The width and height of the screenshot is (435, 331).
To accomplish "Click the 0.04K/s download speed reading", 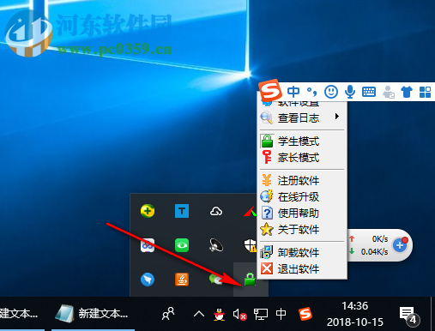I will pos(374,252).
